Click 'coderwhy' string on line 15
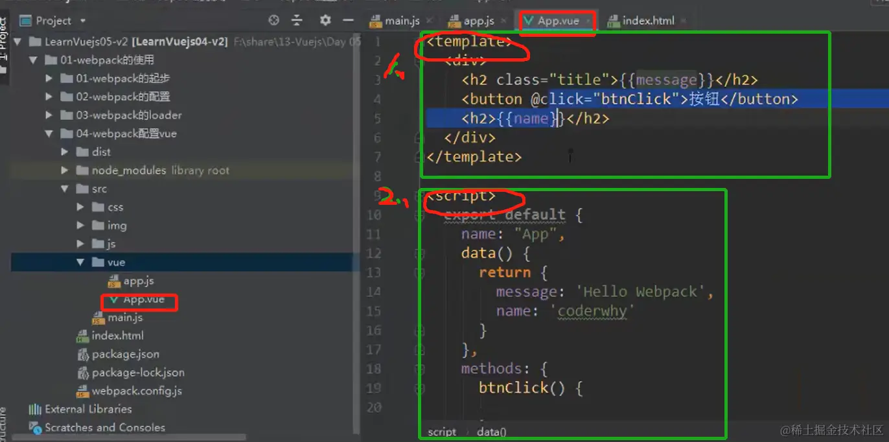The height and width of the screenshot is (442, 889). [x=593, y=311]
